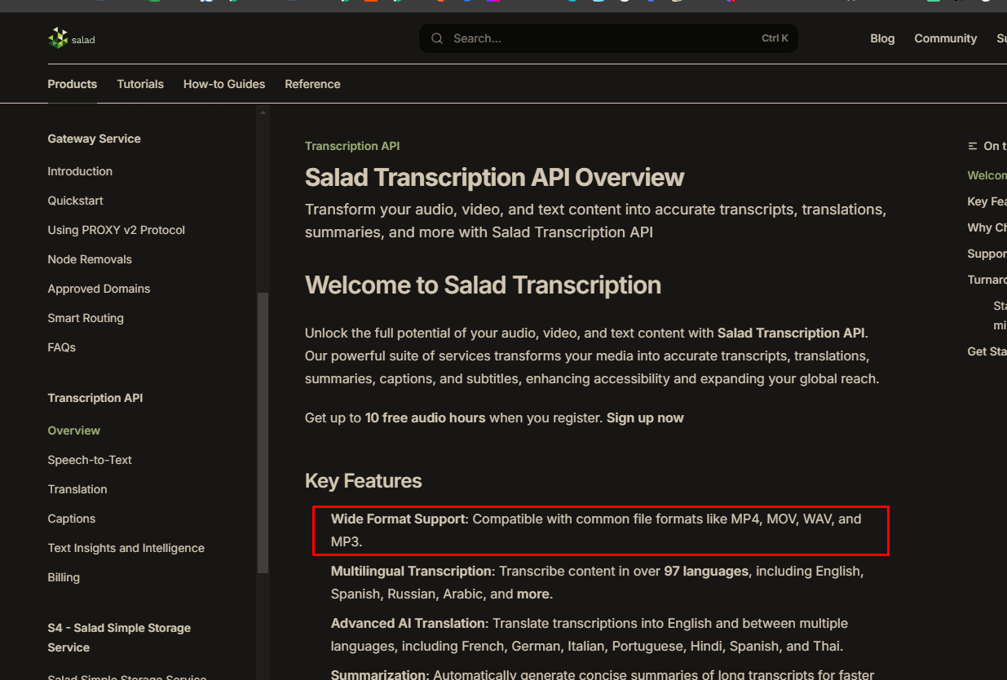Visit the Community link
The height and width of the screenshot is (680, 1007).
945,38
